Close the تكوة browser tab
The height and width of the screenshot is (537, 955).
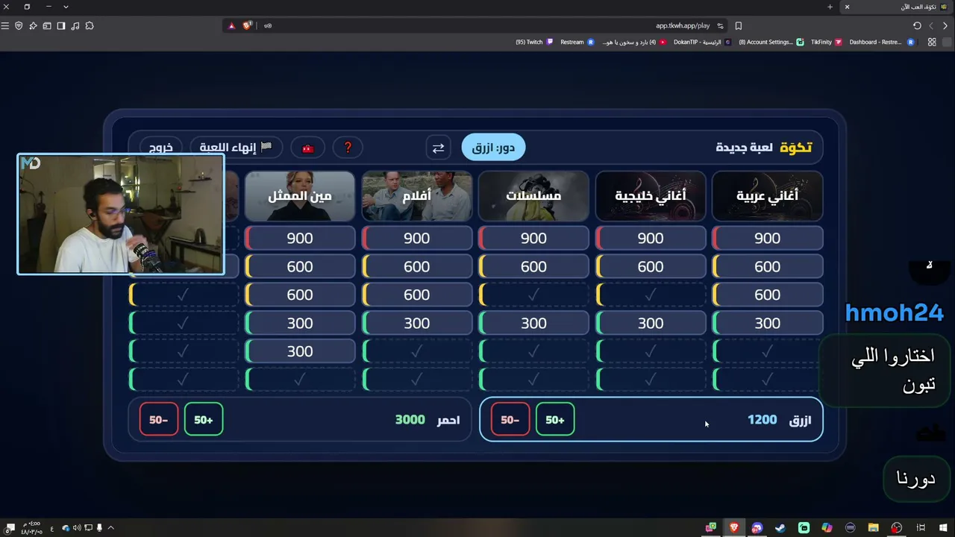tap(847, 7)
